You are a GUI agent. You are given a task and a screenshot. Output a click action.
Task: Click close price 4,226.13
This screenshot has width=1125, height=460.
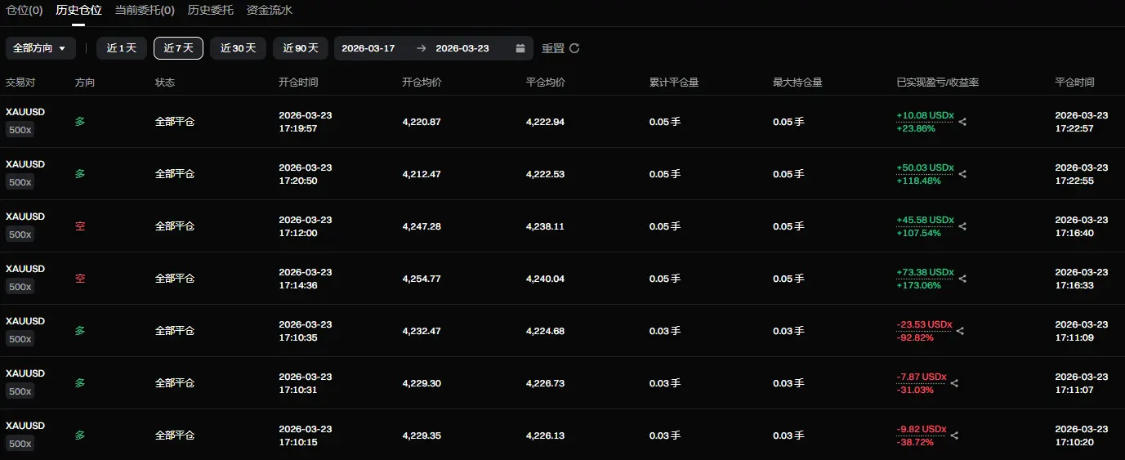click(x=545, y=435)
